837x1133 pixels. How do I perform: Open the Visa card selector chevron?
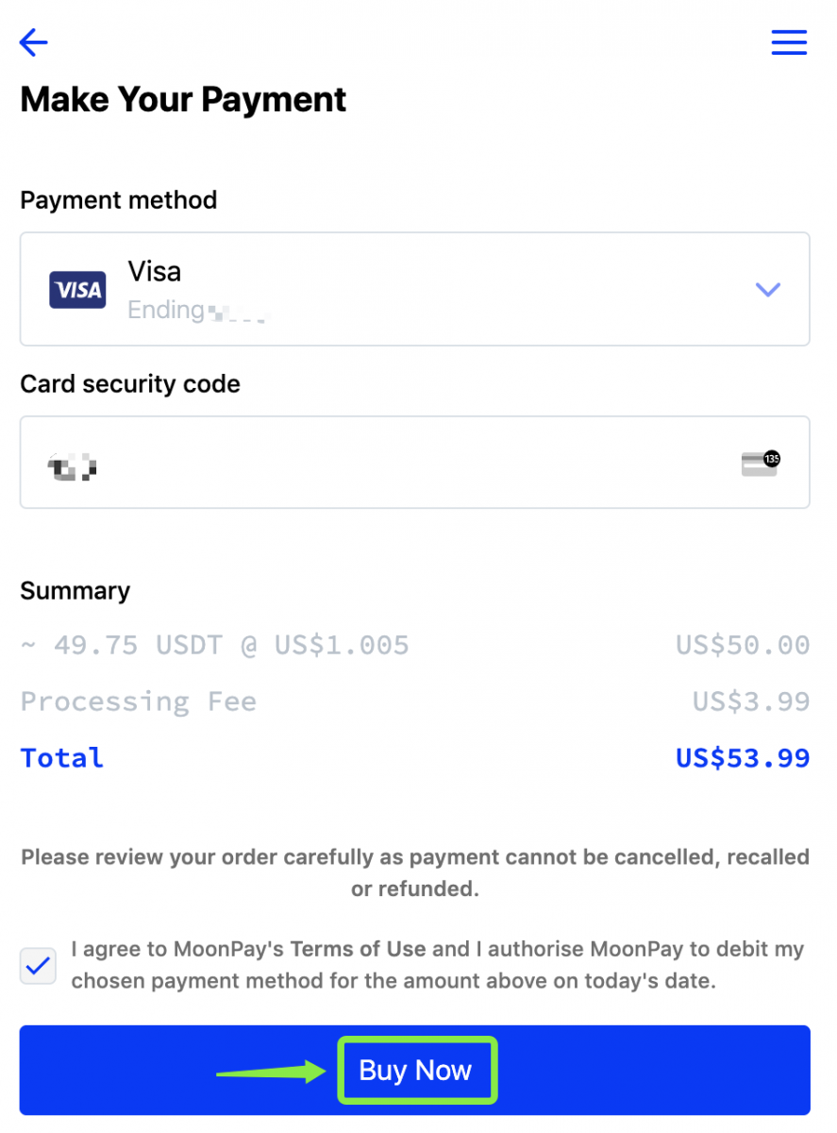(x=767, y=289)
